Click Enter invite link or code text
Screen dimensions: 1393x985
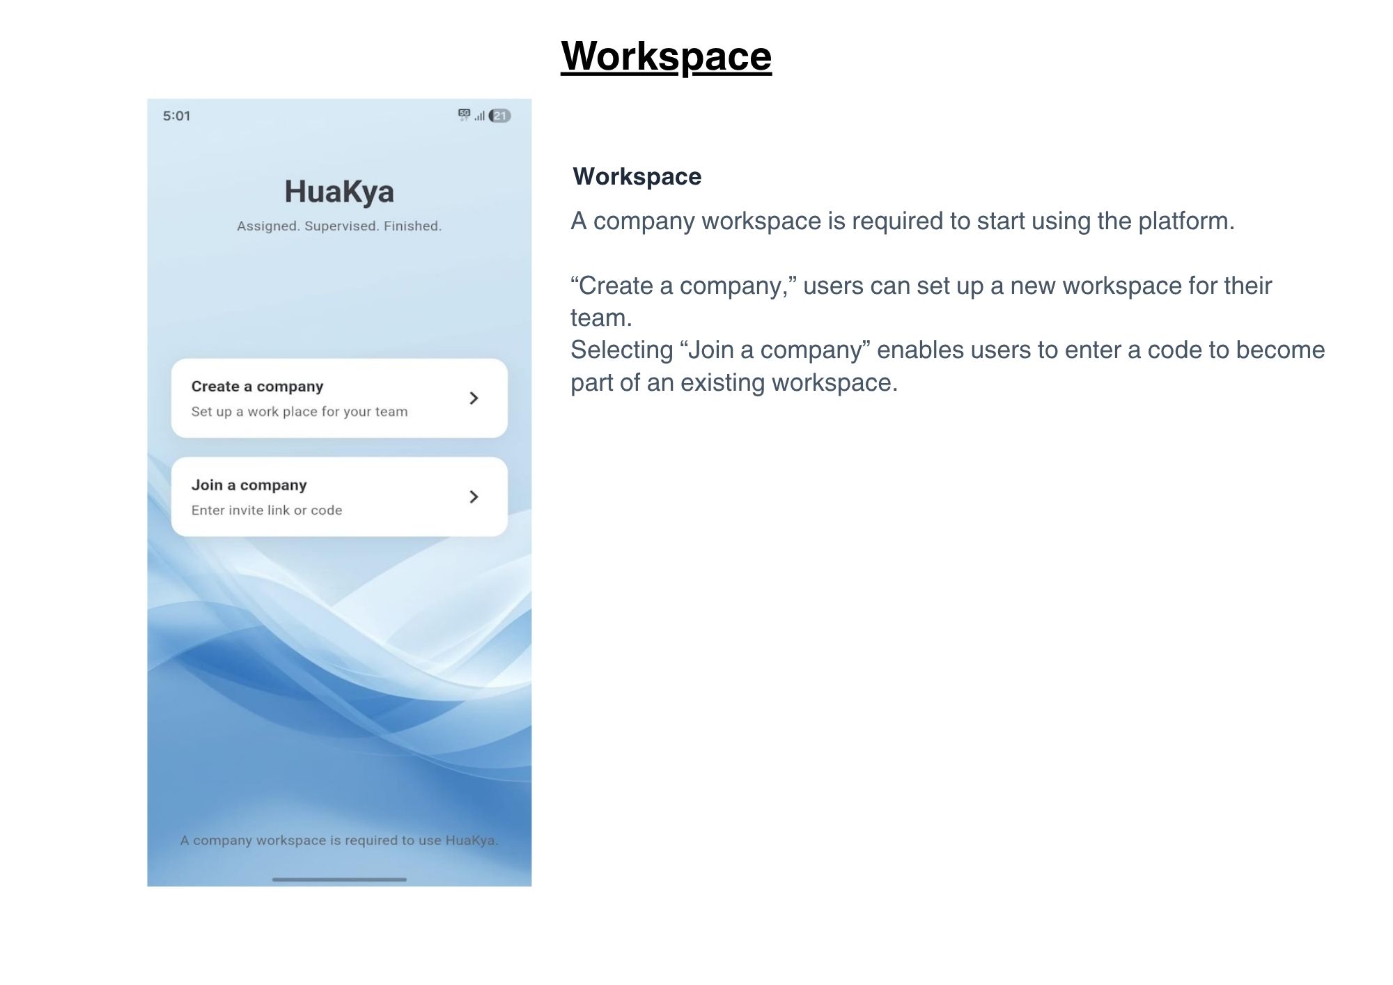267,510
